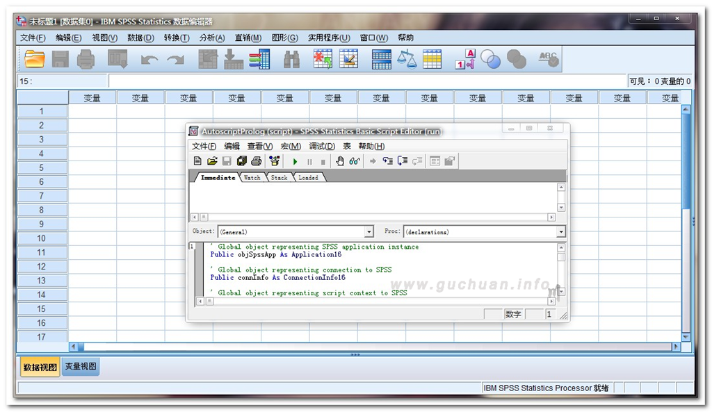Image resolution: width=712 pixels, height=412 pixels.
Task: Click the data grid horizontal scrollbar
Action: [x=375, y=346]
